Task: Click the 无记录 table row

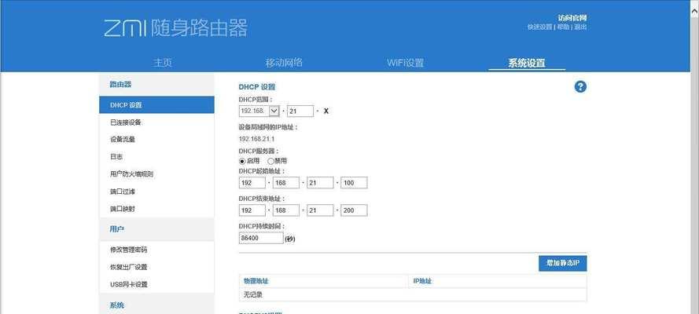Action: pyautogui.click(x=413, y=294)
